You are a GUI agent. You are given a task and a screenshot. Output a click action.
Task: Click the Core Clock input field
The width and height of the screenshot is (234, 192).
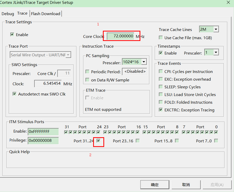click(x=120, y=36)
